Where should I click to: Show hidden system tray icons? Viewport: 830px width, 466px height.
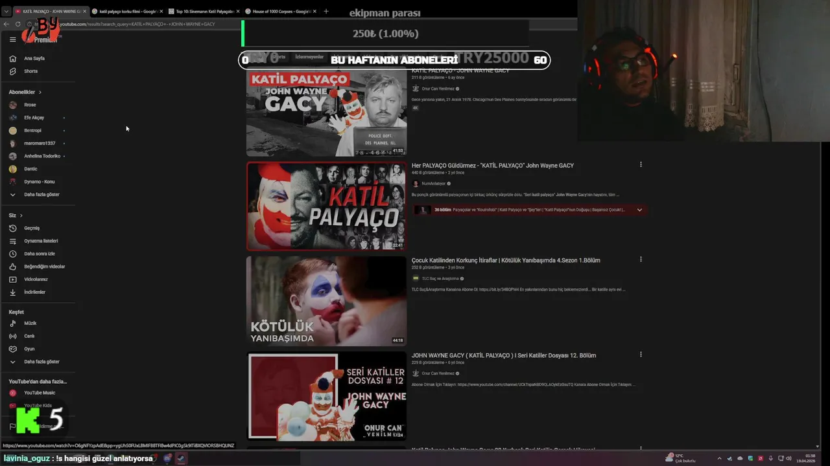click(719, 458)
